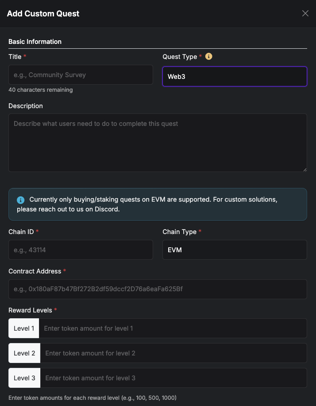Click the Quest Type info icon
Viewport: 316px width, 406px height.
coord(209,57)
